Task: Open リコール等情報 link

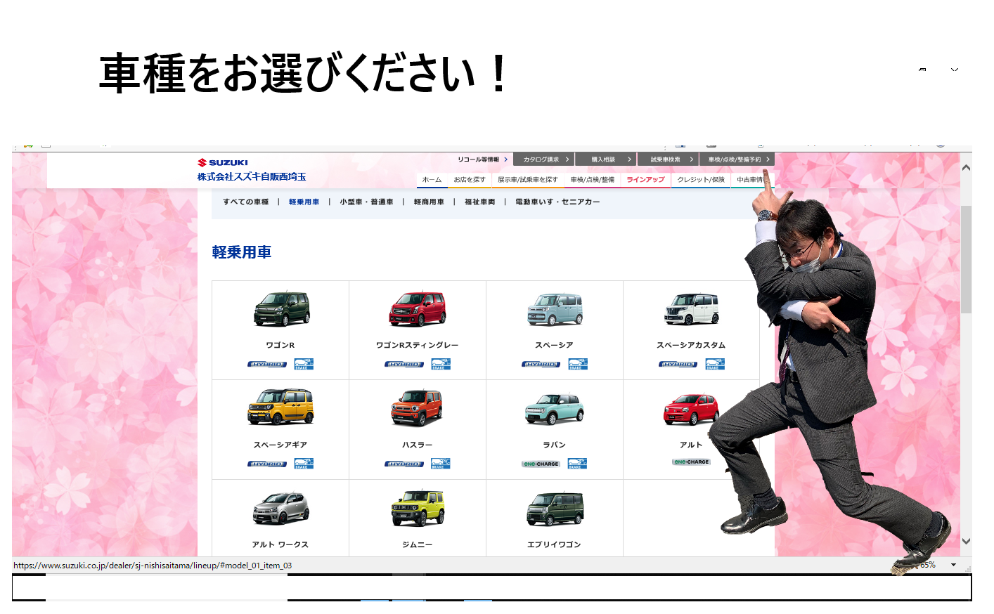Action: 482,159
